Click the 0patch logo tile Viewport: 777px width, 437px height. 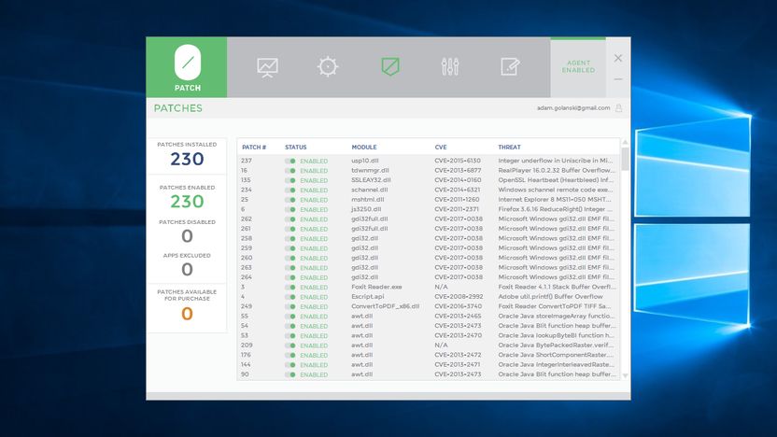point(187,67)
